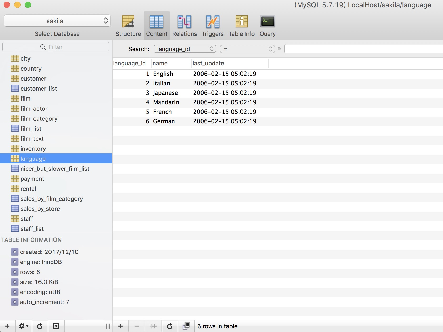Click the add table plus icon in sidebar
Viewport: 443px width, 332px height.
[x=7, y=326]
